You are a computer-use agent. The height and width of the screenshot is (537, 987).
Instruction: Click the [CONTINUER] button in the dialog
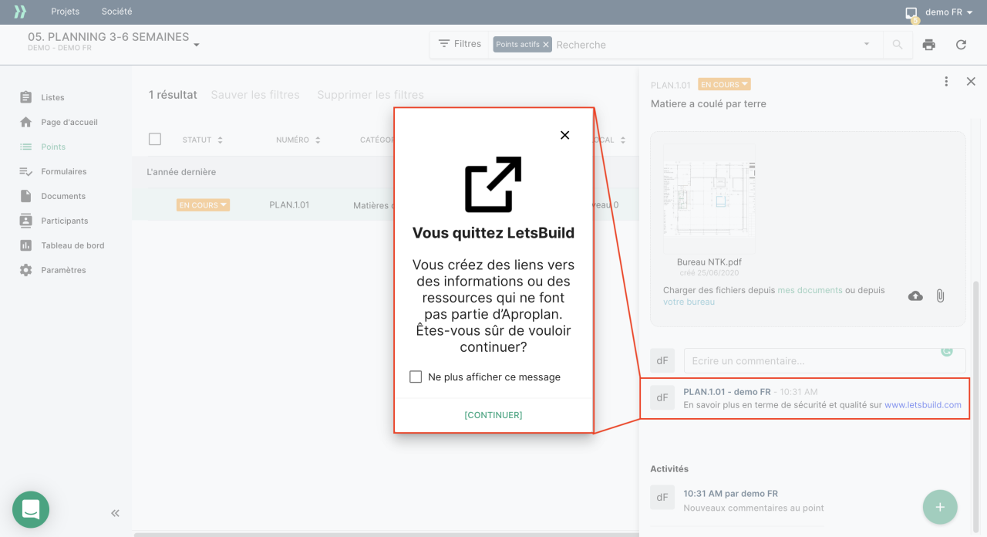point(493,415)
